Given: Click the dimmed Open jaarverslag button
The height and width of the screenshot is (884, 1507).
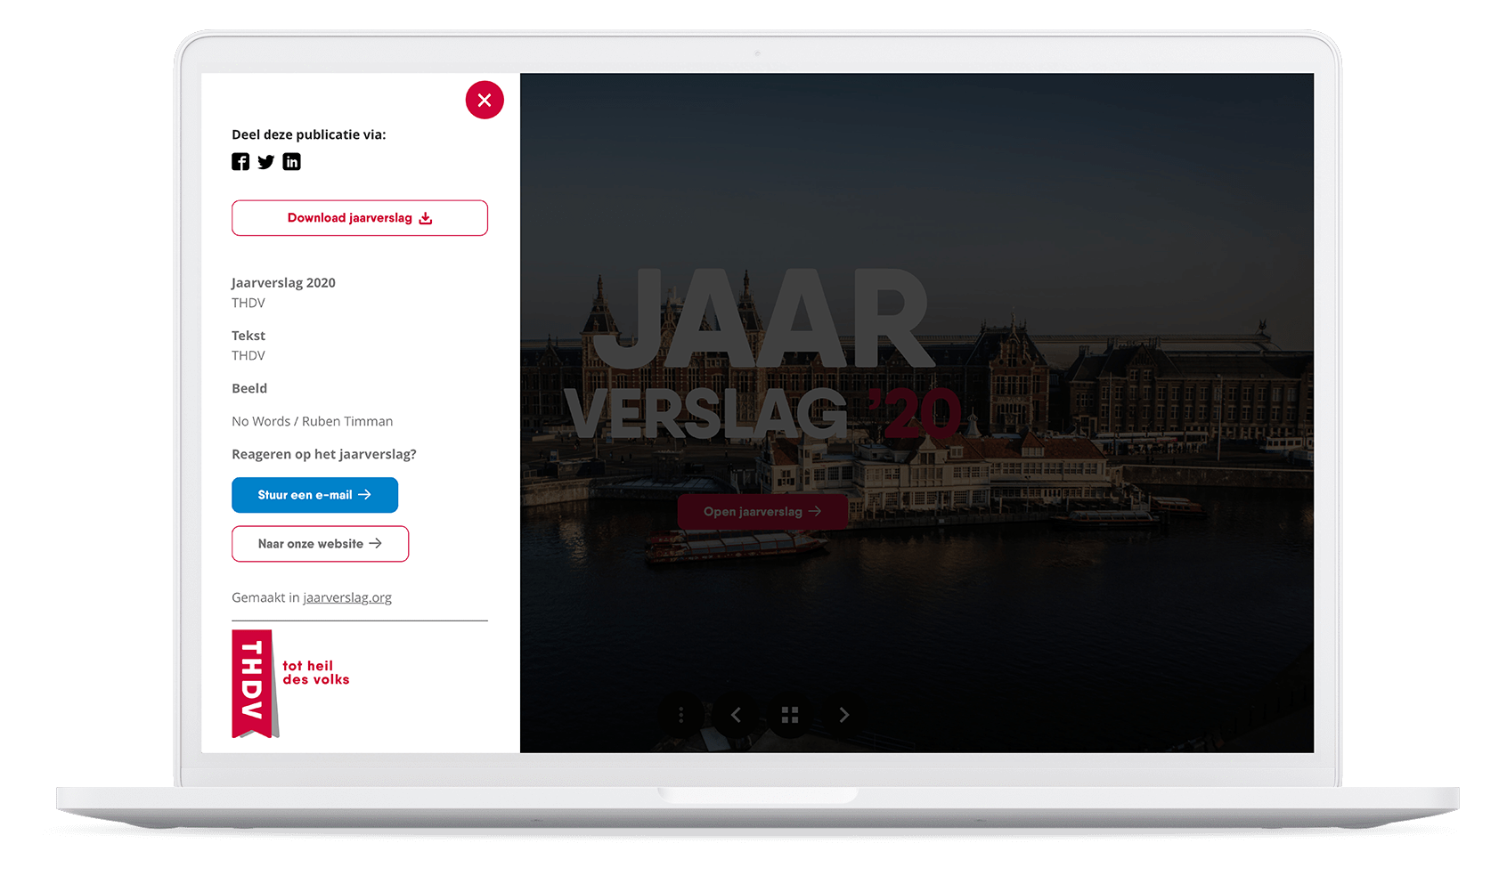Looking at the screenshot, I should tap(762, 512).
